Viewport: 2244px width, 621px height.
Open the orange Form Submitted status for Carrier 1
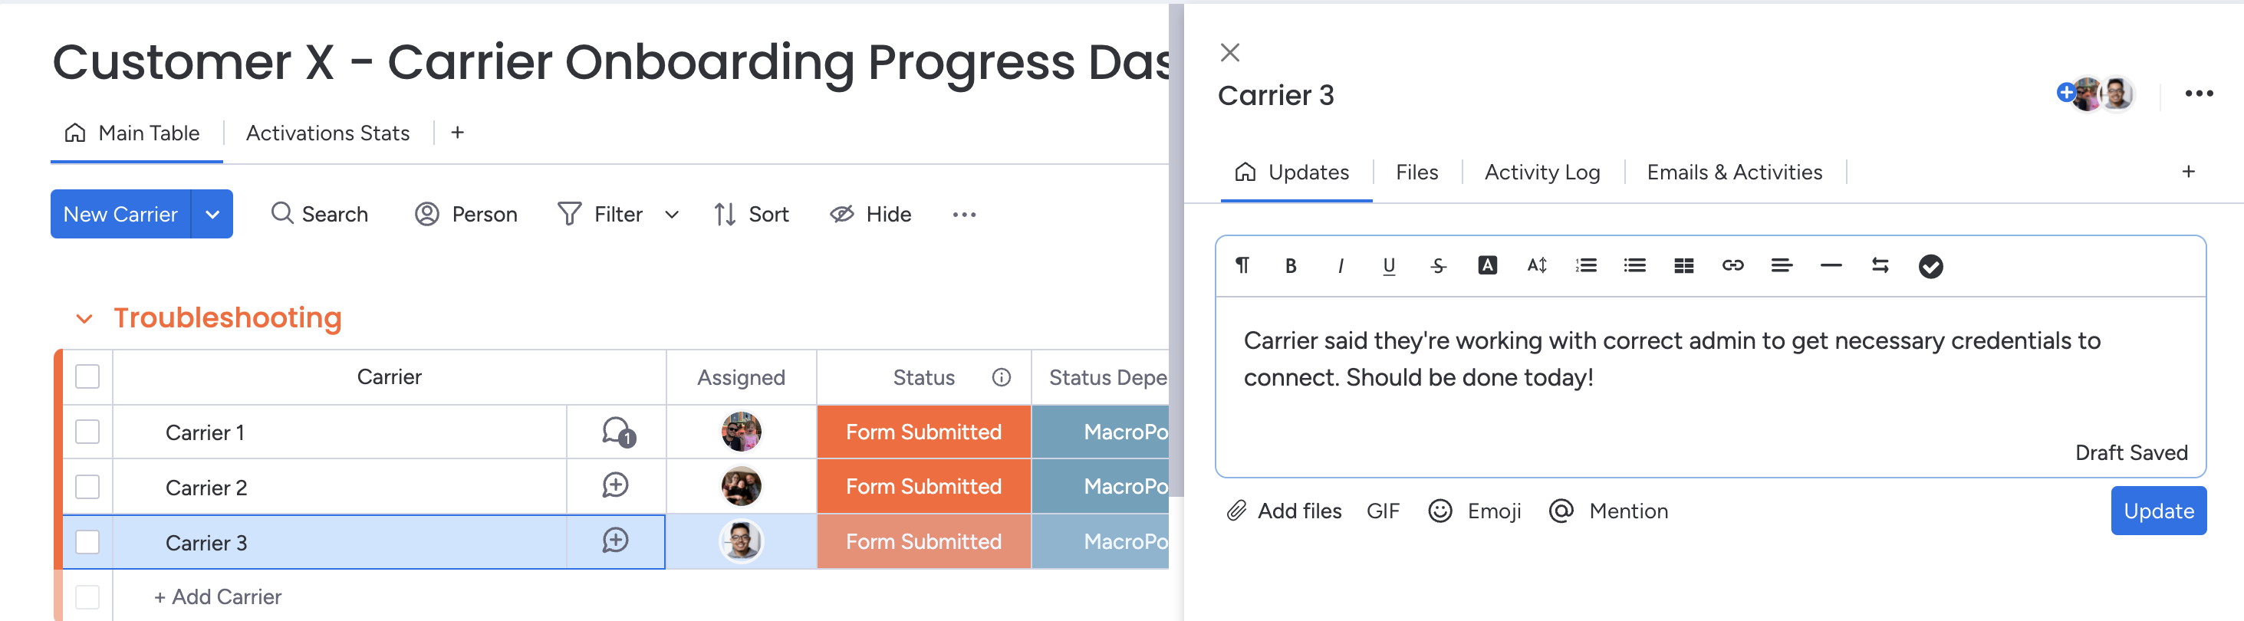pyautogui.click(x=923, y=432)
